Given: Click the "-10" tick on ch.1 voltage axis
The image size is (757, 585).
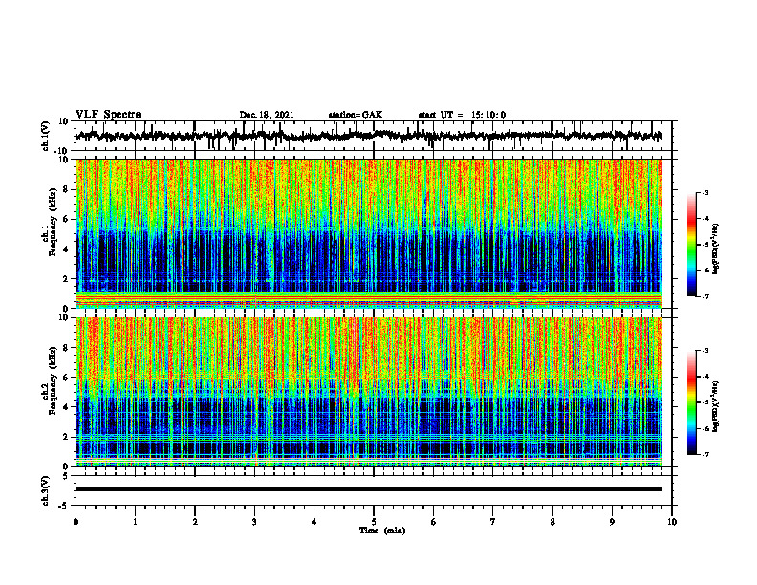Looking at the screenshot, I should click(x=62, y=150).
